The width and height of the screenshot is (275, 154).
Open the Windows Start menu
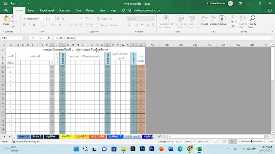point(76,149)
